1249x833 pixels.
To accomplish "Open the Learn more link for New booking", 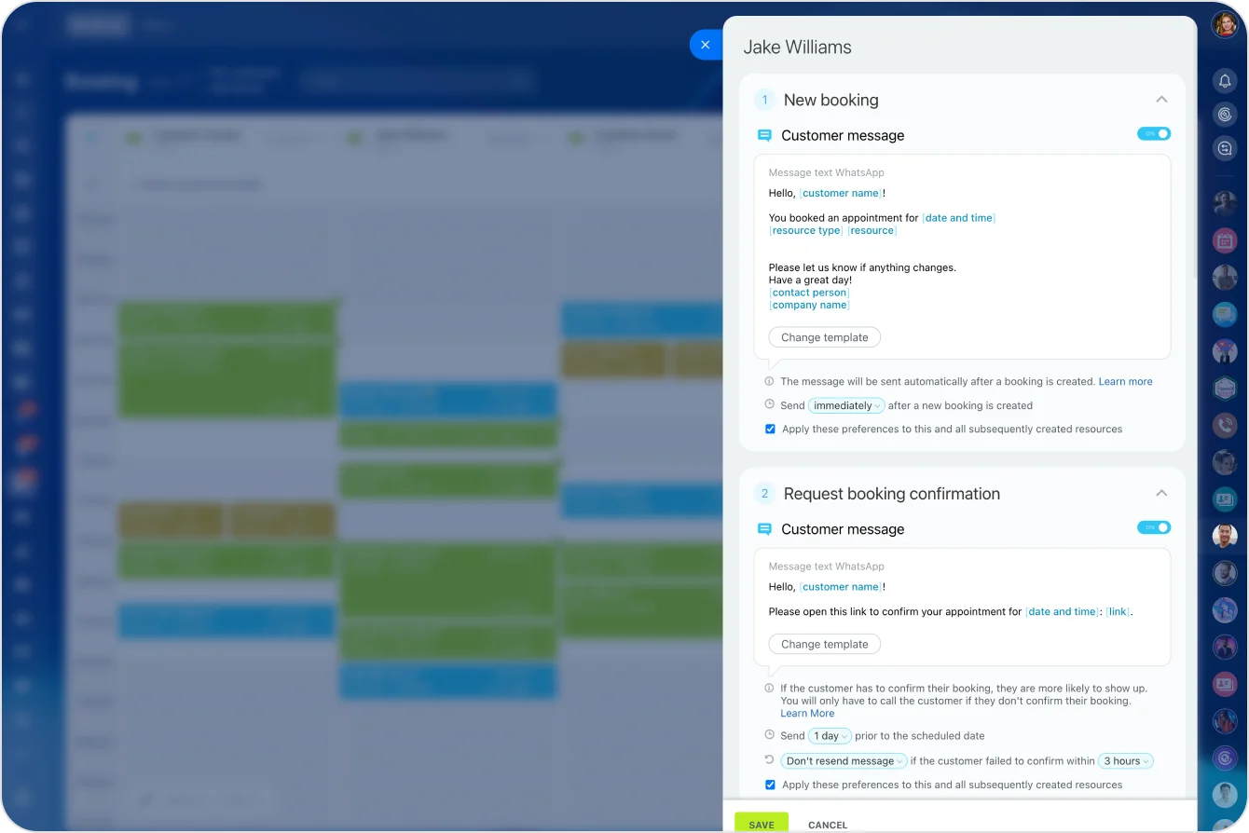I will coord(1125,381).
